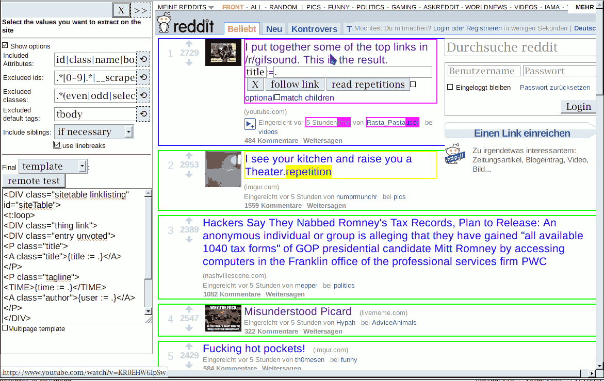The width and height of the screenshot is (604, 381).
Task: Enable the Multipage template checkbox
Action: (x=5, y=328)
